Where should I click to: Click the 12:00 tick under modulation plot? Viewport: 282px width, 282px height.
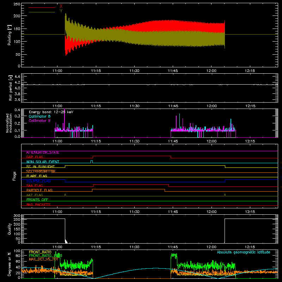211,141
